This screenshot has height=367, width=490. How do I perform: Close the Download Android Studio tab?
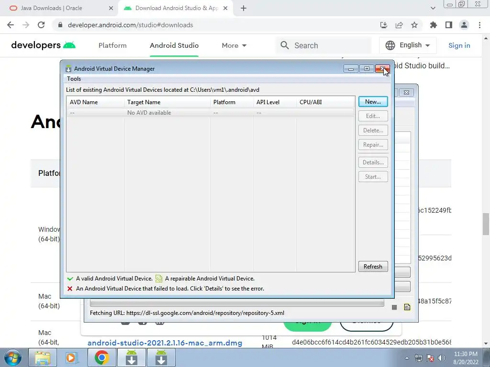point(225,8)
